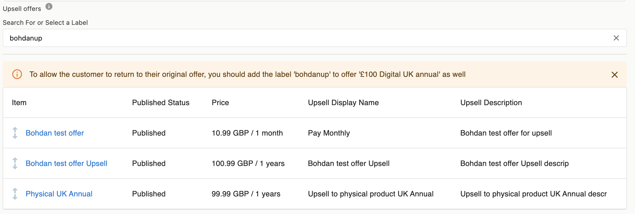This screenshot has height=214, width=635.
Task: Dismiss the original offer warning banner
Action: tap(614, 75)
